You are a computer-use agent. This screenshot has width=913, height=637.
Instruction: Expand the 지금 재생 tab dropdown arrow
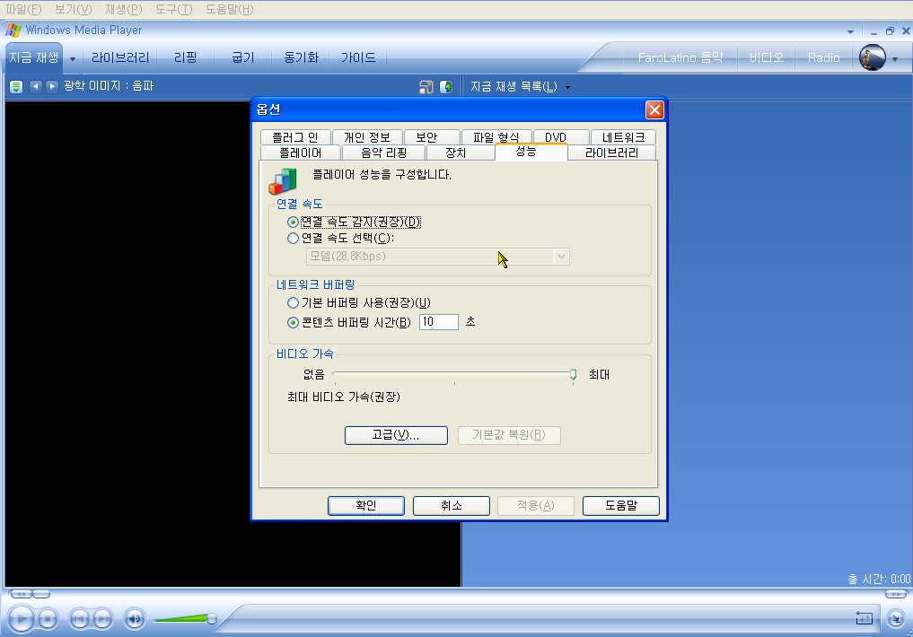coord(73,58)
